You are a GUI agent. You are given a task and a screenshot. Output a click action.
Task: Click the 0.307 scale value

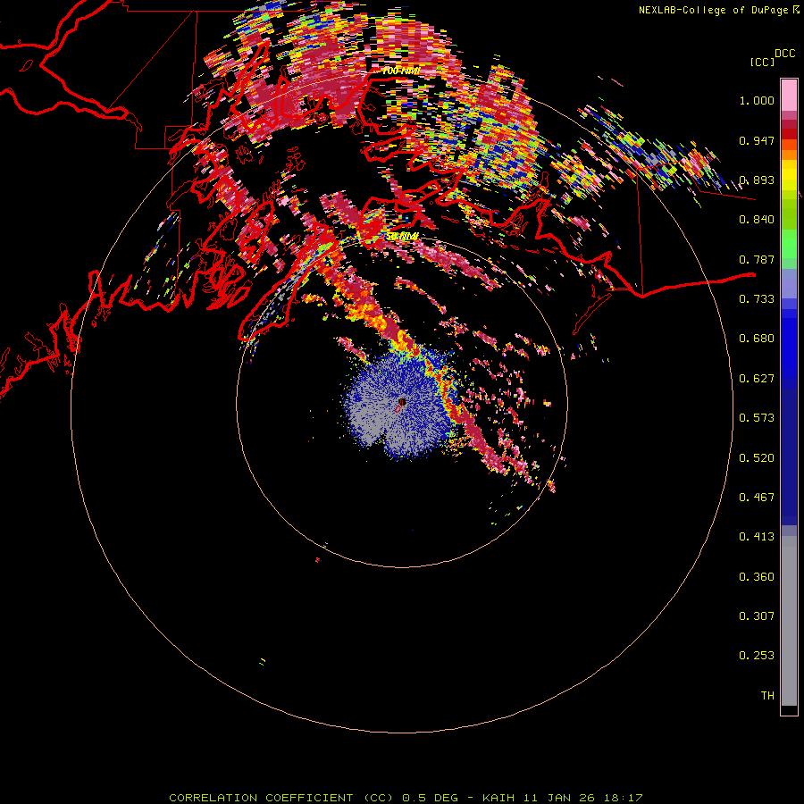tap(757, 616)
